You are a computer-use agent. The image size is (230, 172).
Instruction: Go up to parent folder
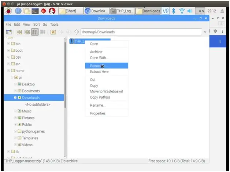pyautogui.click(x=77, y=32)
